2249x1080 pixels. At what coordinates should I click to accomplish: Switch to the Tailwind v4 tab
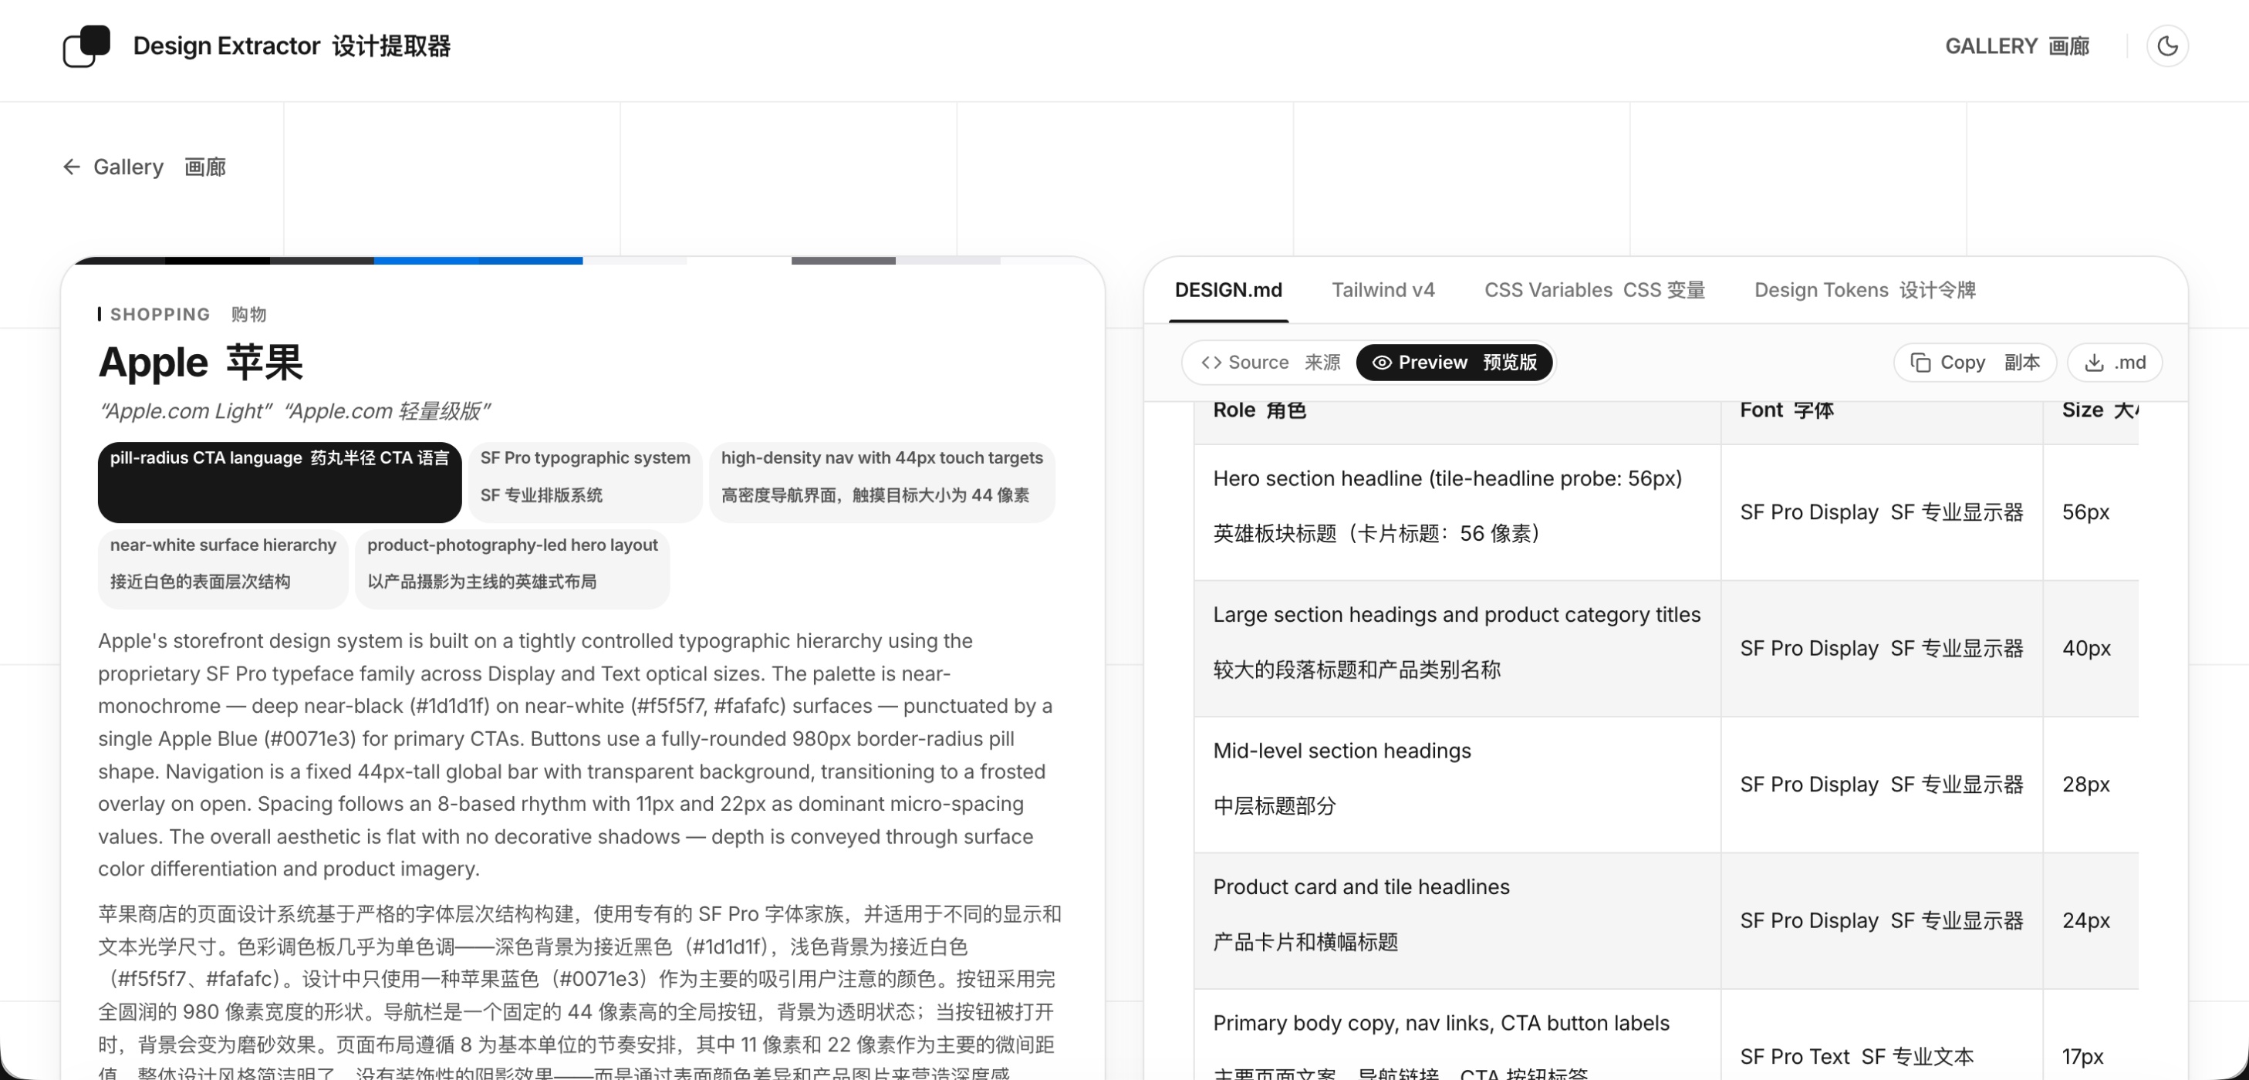1383,290
